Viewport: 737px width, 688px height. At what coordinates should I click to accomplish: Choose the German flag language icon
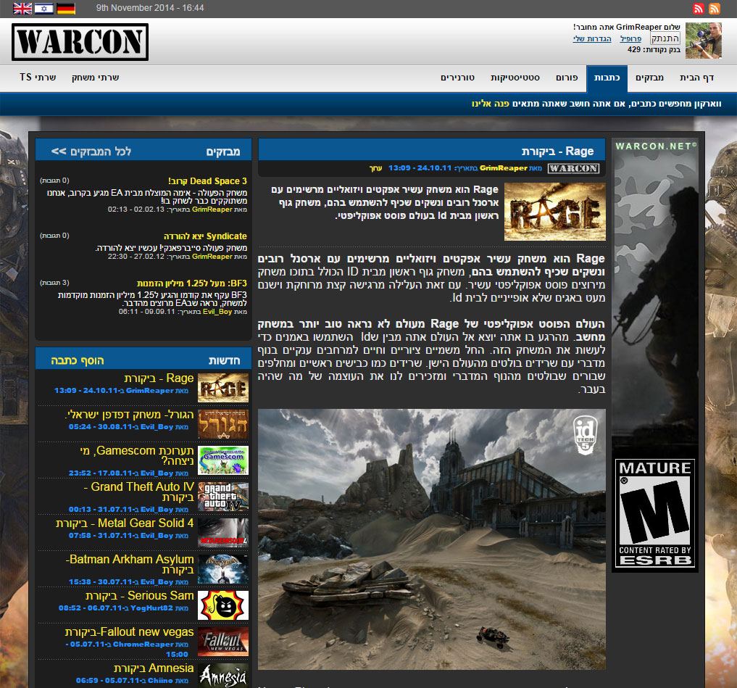pyautogui.click(x=66, y=8)
